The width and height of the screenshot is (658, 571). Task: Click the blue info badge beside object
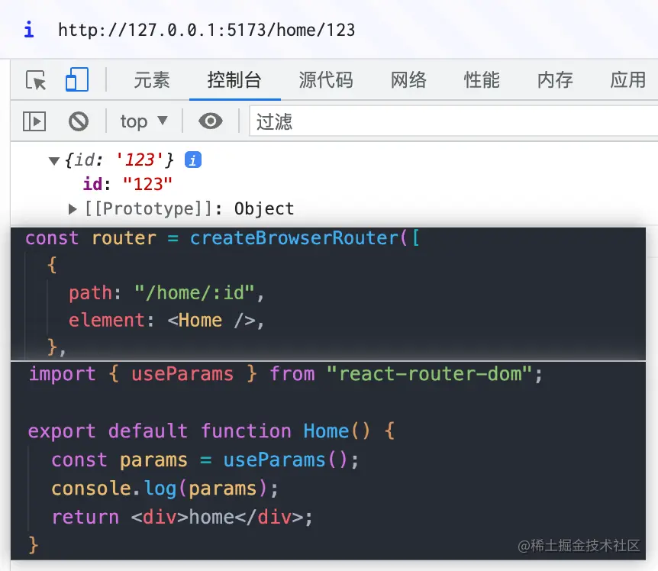[x=193, y=160]
